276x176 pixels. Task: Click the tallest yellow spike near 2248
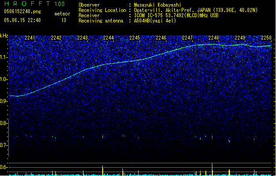tap(212, 169)
